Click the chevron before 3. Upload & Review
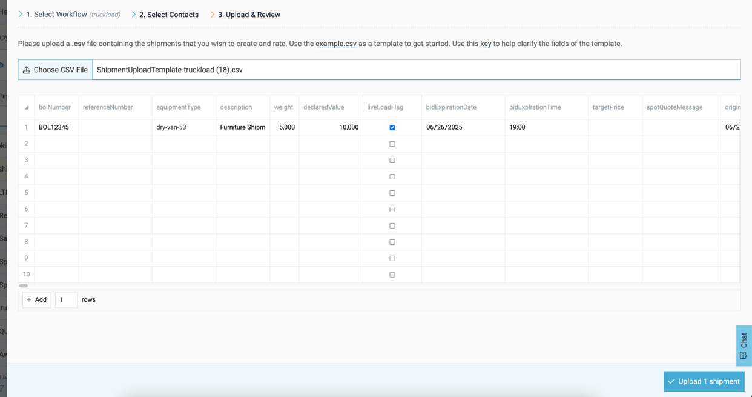 point(211,14)
